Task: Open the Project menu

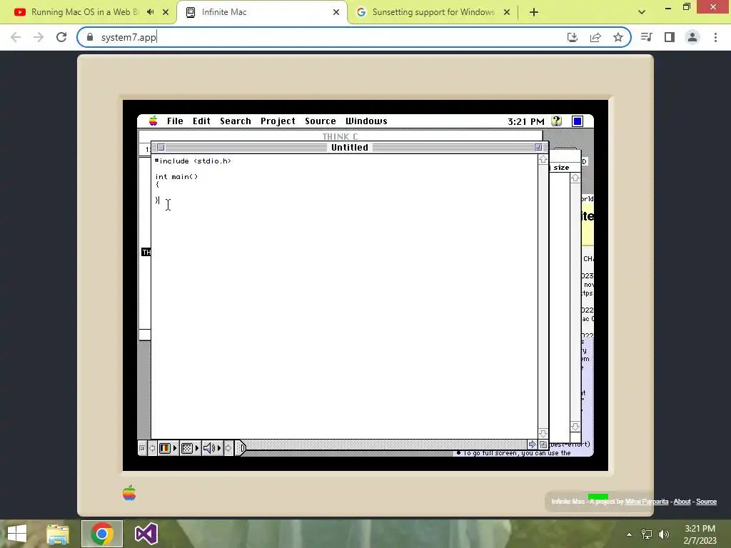Action: coord(278,121)
